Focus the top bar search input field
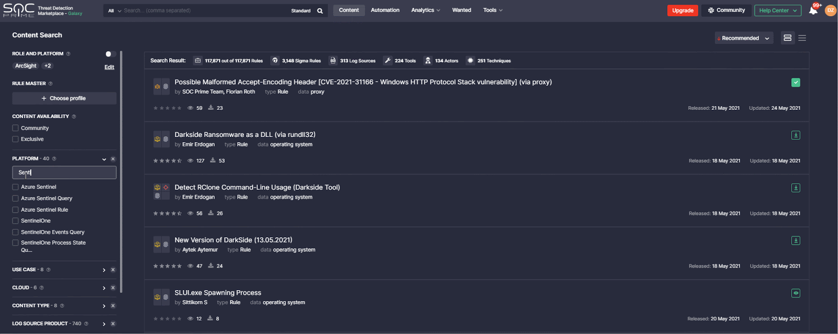838x334 pixels. 204,10
